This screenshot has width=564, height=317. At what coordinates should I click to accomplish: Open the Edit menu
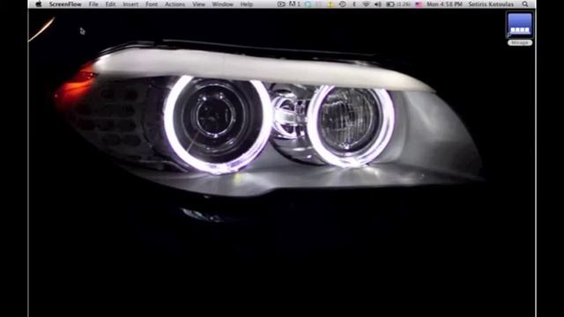click(x=110, y=4)
